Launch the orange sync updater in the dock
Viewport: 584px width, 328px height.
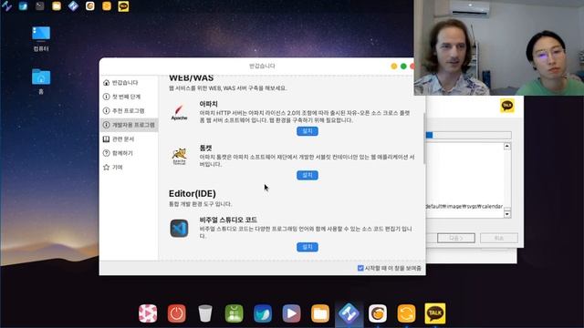[x=406, y=313]
